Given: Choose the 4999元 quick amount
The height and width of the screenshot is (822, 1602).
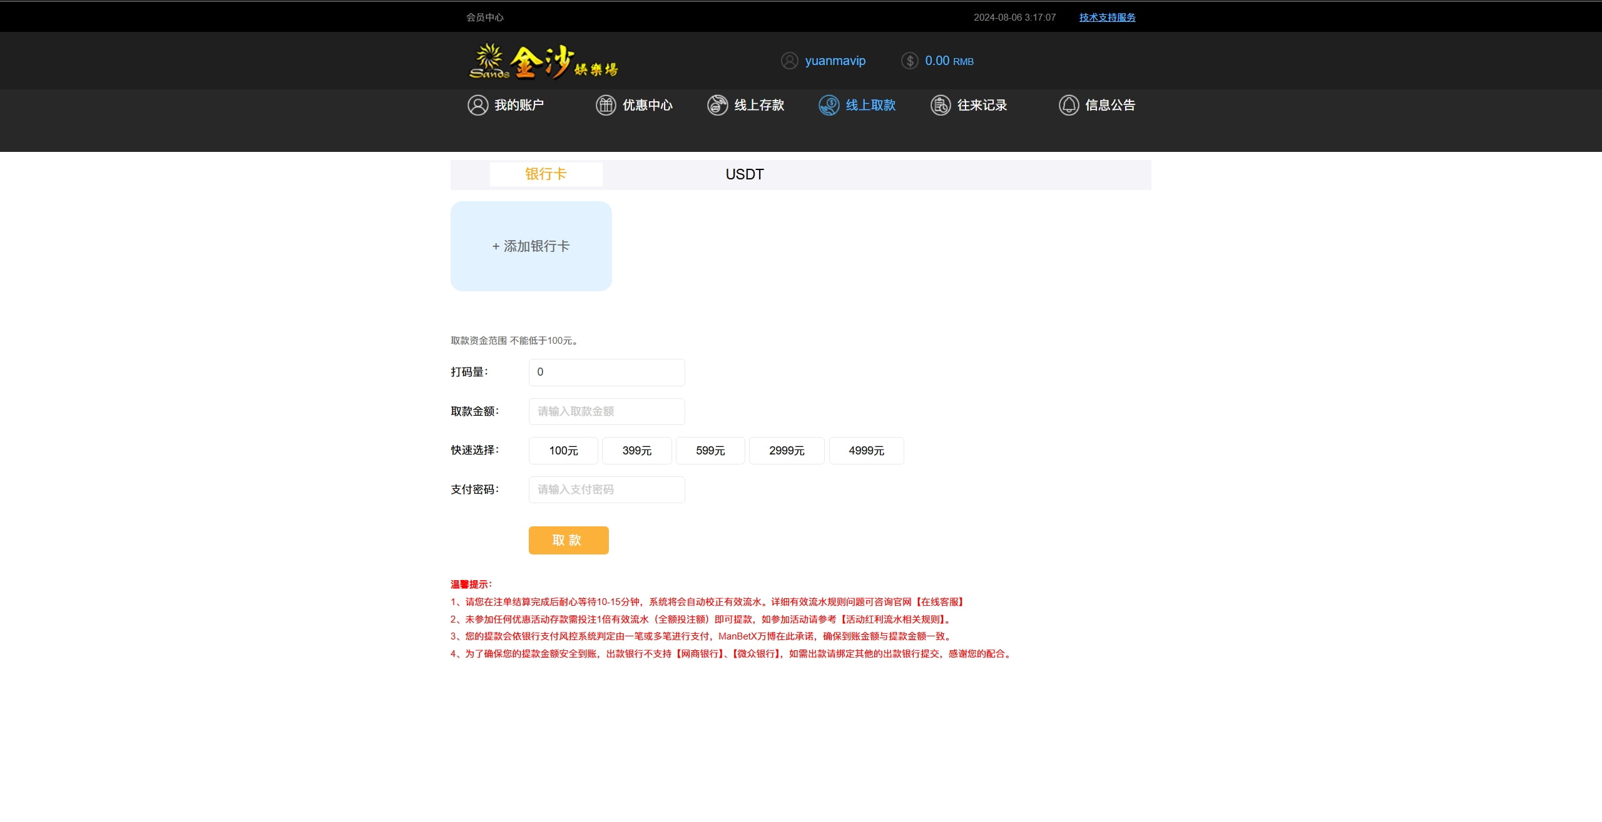Looking at the screenshot, I should click(866, 451).
